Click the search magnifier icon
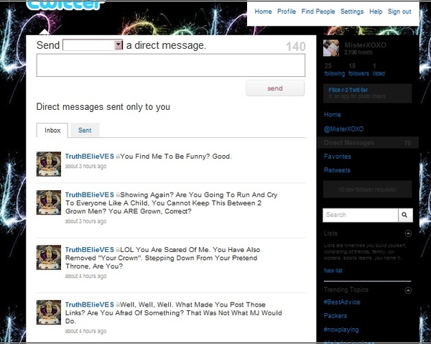This screenshot has height=344, width=431. [x=406, y=215]
